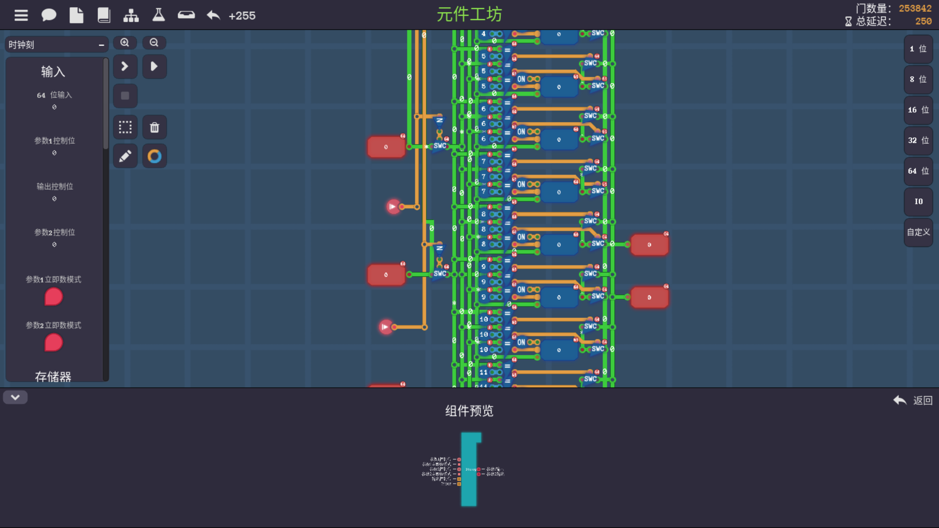Open the wire color ring picker
Viewport: 939px width, 528px height.
click(x=155, y=156)
